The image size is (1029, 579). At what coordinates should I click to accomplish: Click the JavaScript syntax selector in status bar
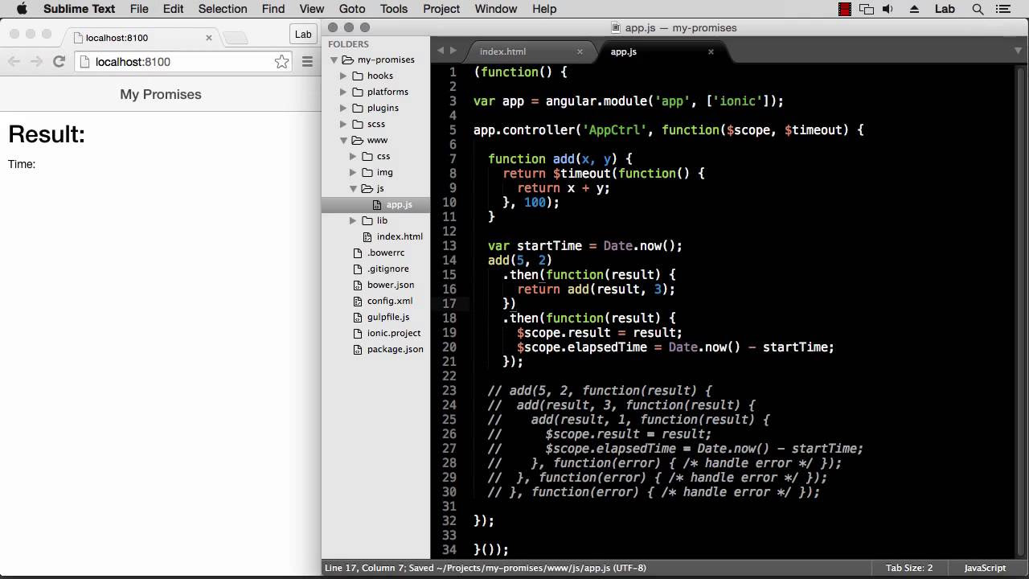point(985,568)
